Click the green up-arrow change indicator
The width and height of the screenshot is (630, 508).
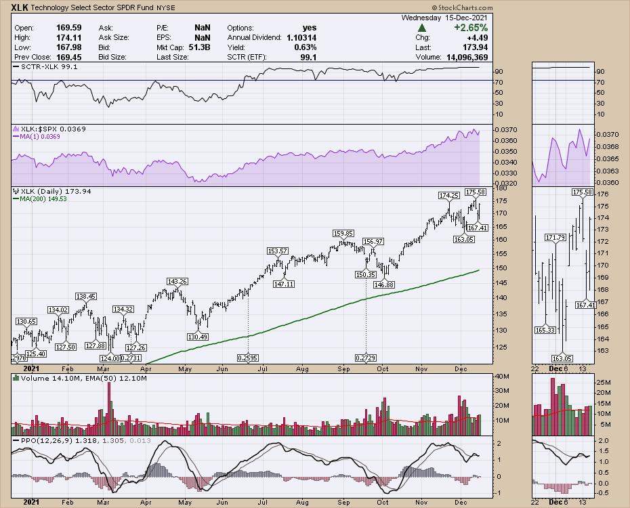[421, 28]
